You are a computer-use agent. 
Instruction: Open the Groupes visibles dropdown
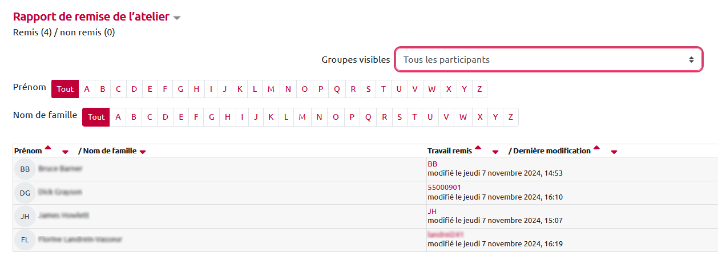(548, 60)
